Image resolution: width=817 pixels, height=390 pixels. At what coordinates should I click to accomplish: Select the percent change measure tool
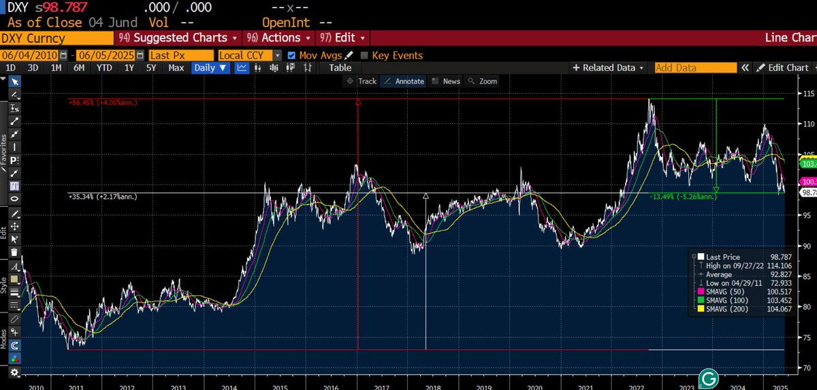pos(15,108)
